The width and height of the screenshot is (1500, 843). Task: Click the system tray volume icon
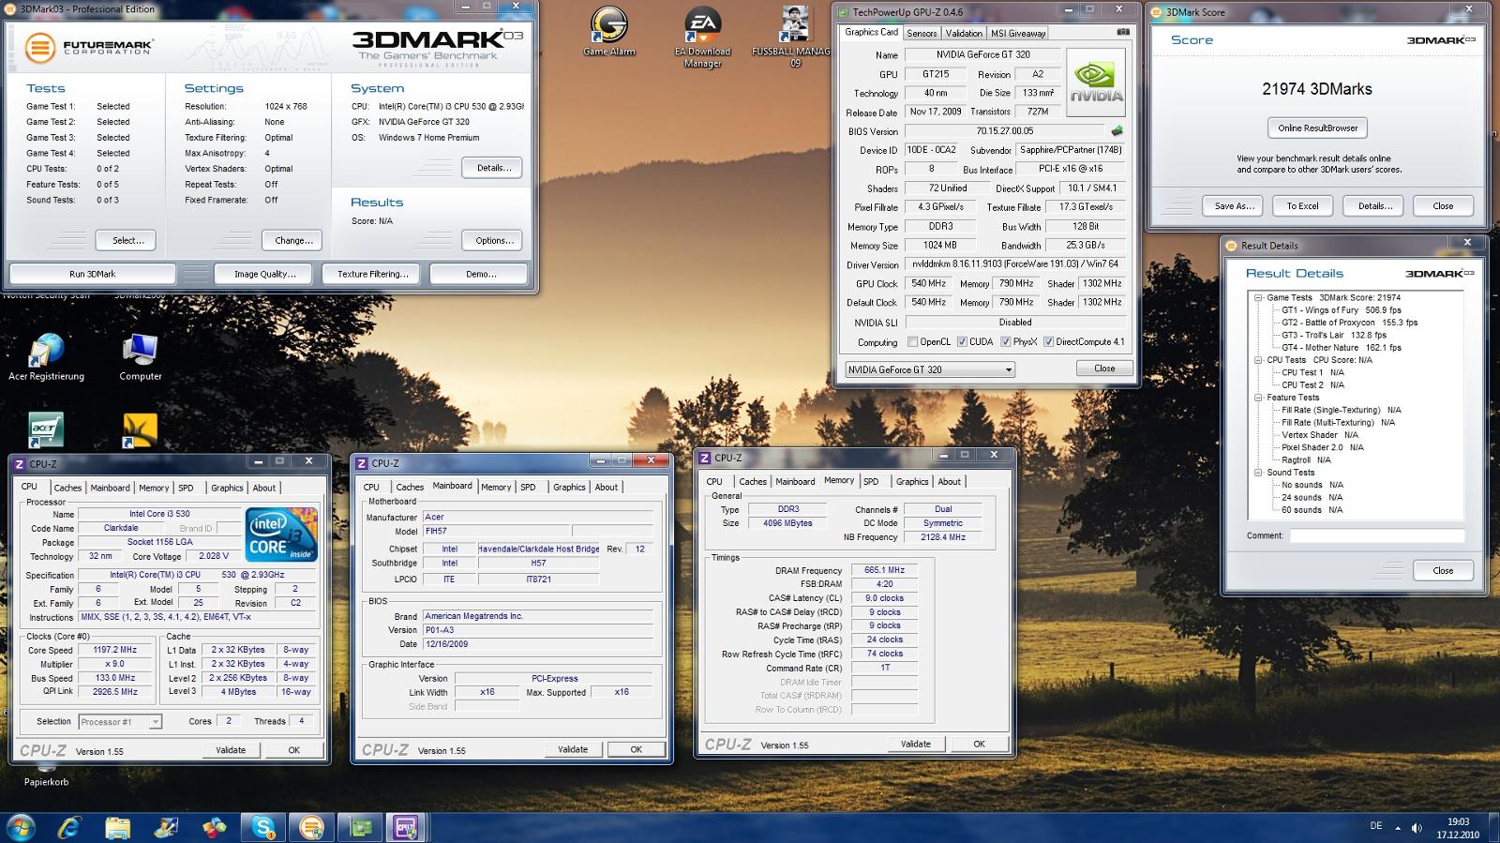(1416, 828)
